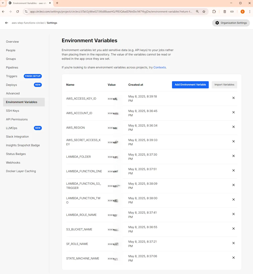The image size is (253, 274).
Task: Delete the SF_ROLE_NAME environment variable
Action: click(x=233, y=243)
